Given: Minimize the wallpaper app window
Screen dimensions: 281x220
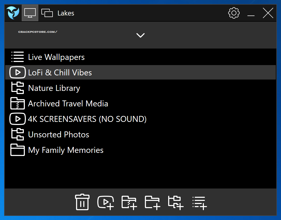Looking at the screenshot, I should pos(251,13).
